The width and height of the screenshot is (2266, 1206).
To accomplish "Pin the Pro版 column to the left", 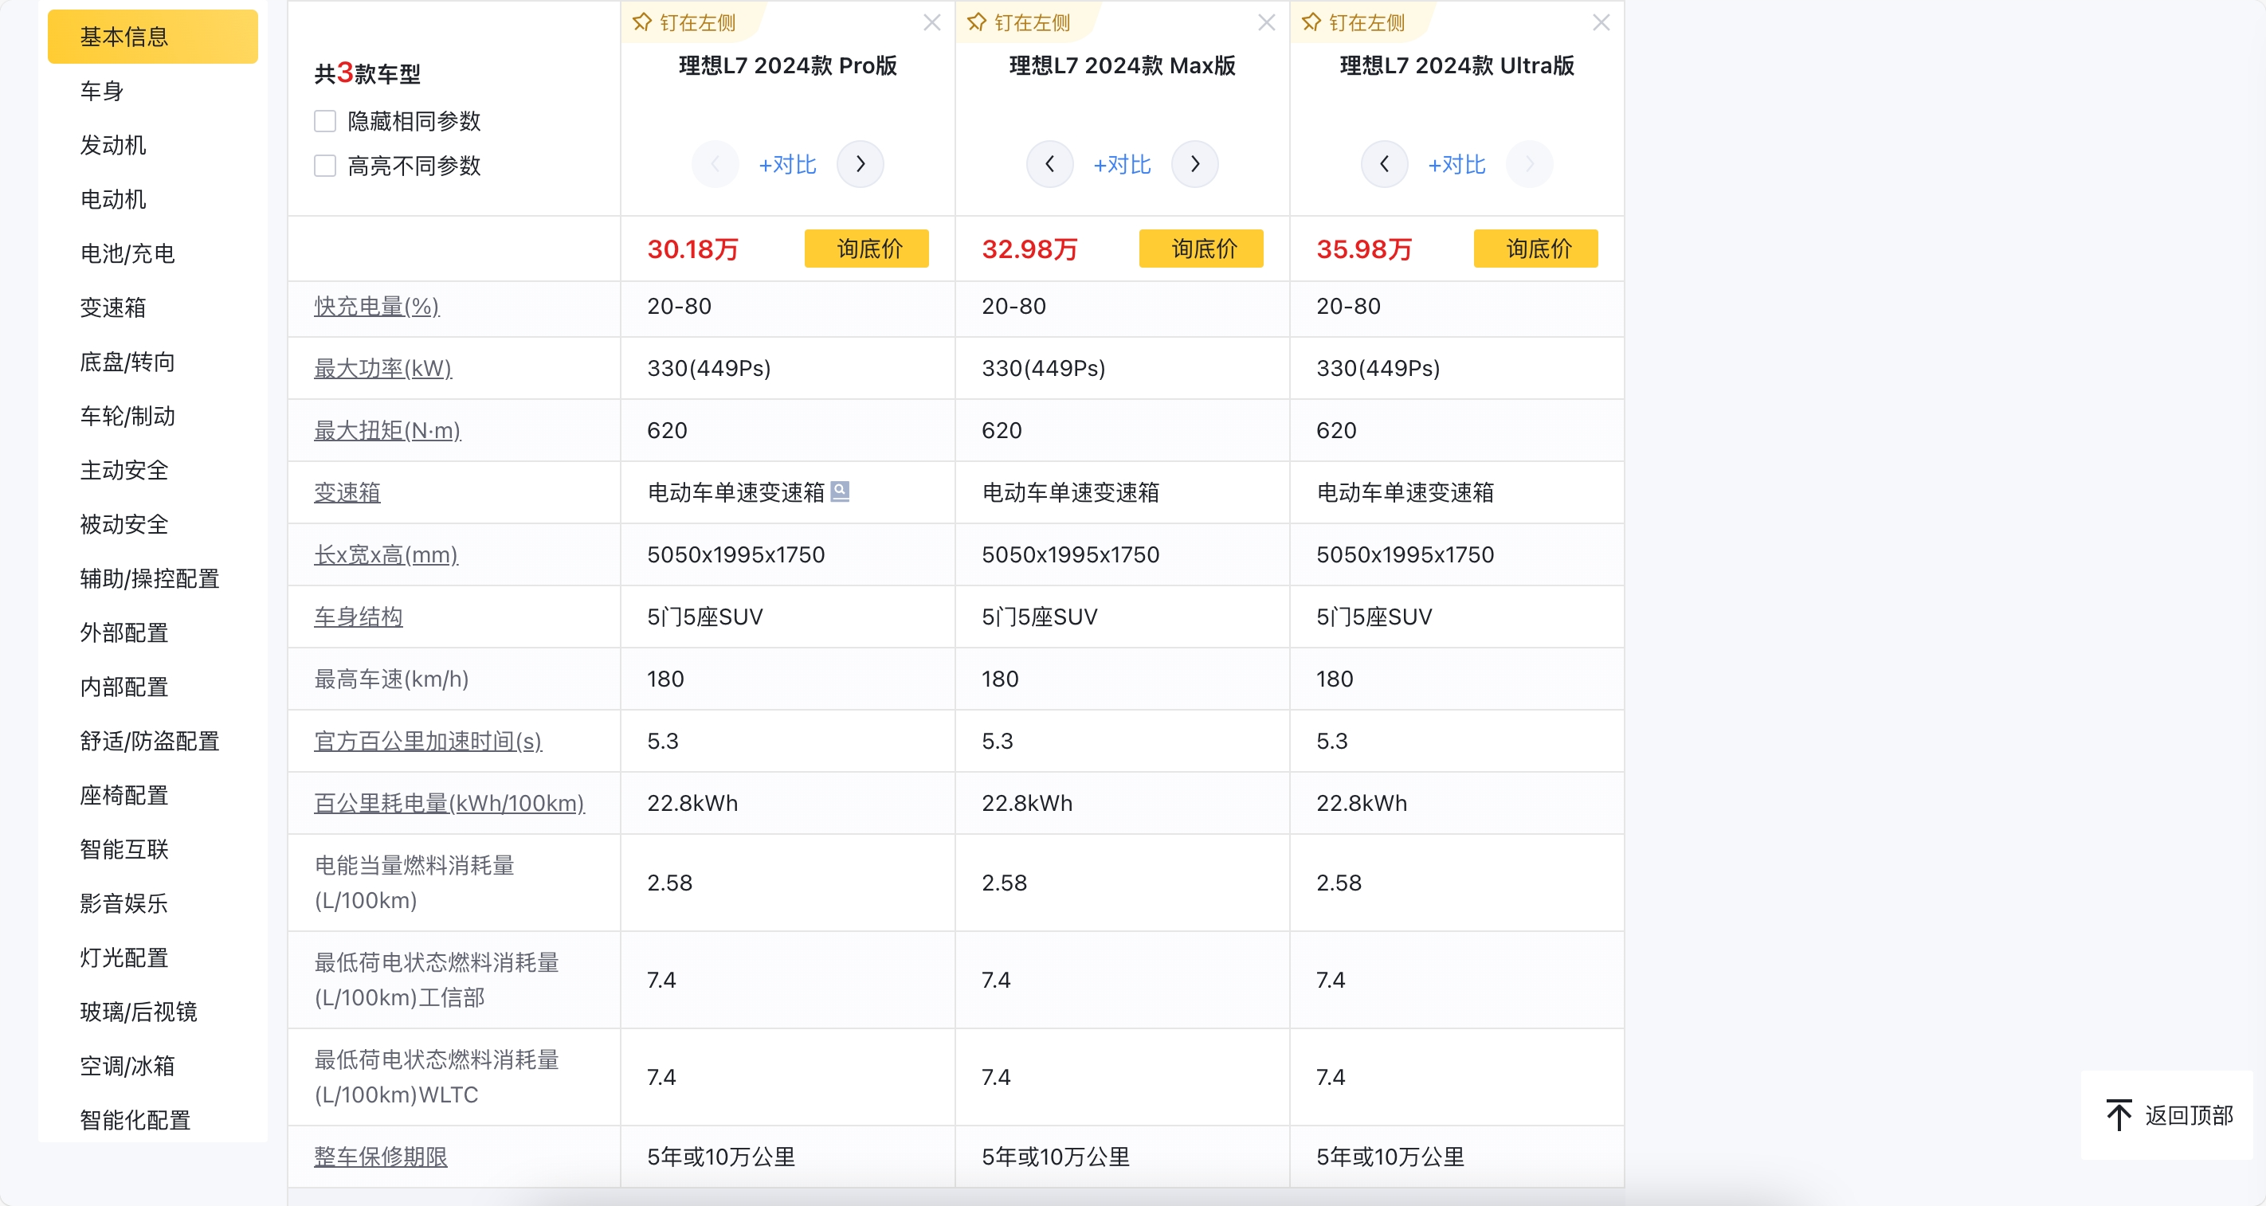I will click(x=685, y=22).
